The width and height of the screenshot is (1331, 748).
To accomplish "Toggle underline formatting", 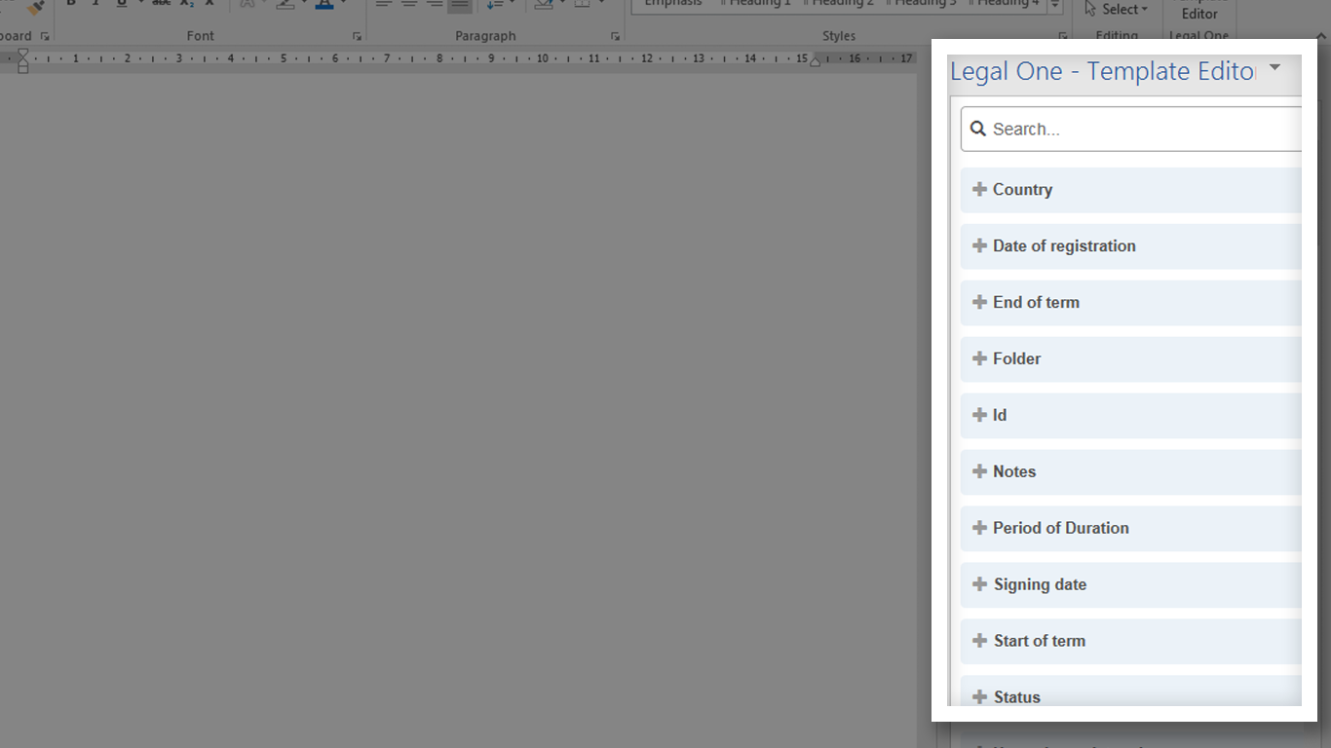I will [122, 4].
